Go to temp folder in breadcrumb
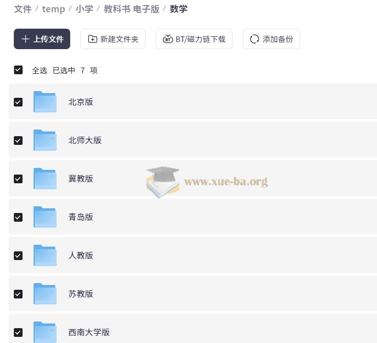377x343 pixels. click(x=53, y=9)
